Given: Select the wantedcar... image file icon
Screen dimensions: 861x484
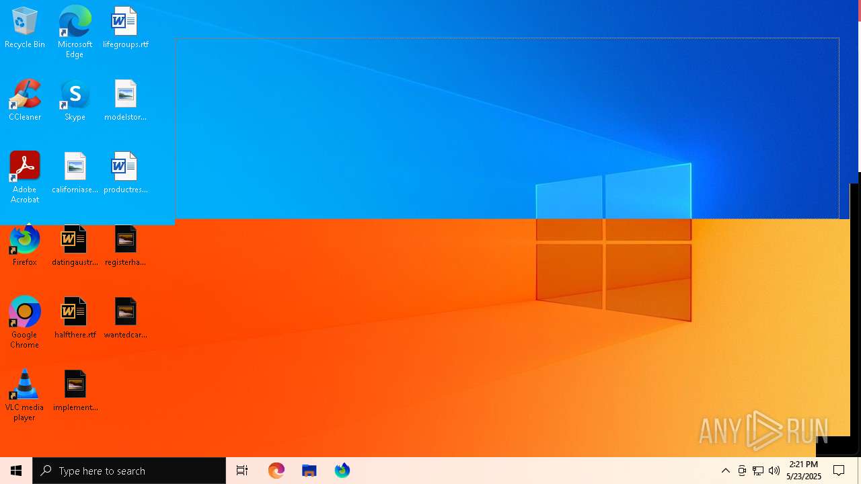Looking at the screenshot, I should point(125,319).
